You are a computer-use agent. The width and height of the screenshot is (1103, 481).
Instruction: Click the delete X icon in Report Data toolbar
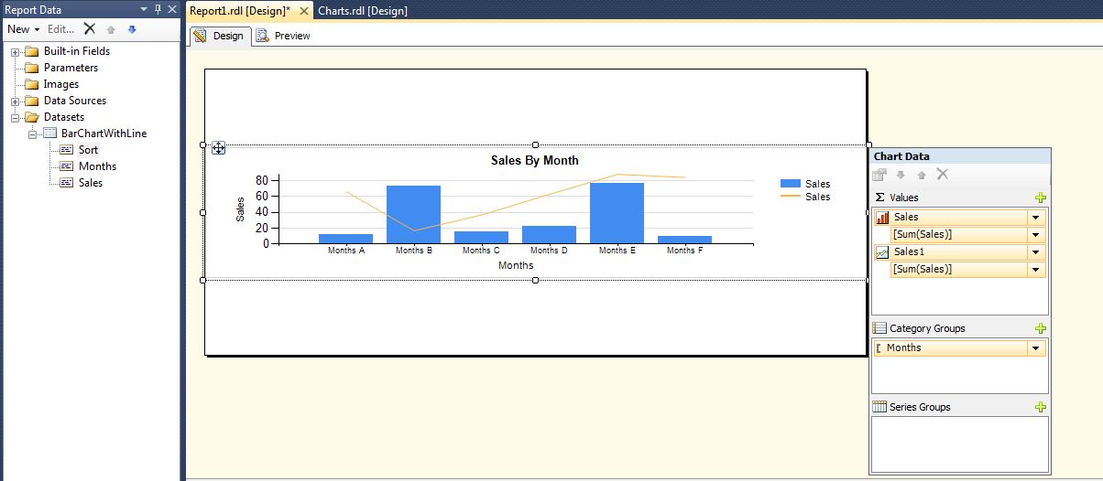[x=90, y=29]
